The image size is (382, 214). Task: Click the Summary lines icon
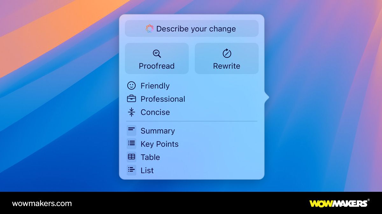[x=131, y=130]
